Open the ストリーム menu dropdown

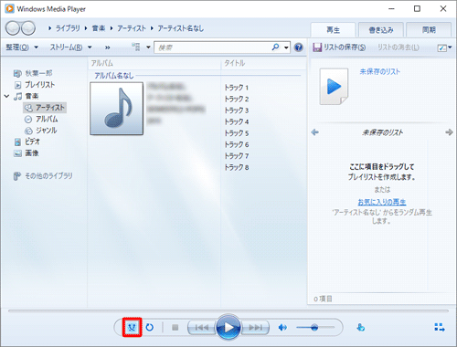(x=70, y=47)
